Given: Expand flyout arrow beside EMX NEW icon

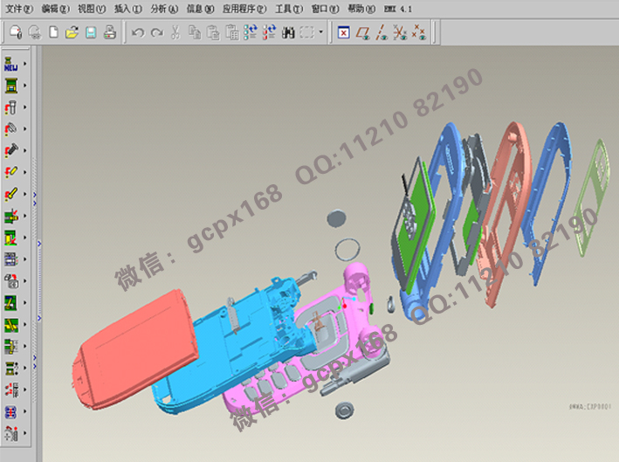Looking at the screenshot, I should (25, 64).
